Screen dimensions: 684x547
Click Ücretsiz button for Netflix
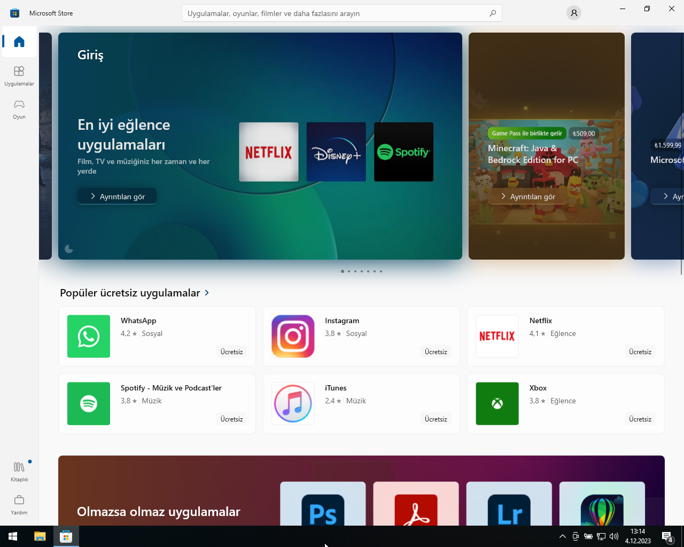point(640,351)
